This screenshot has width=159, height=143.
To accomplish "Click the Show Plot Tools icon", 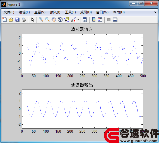I will pyautogui.click(x=115, y=20).
